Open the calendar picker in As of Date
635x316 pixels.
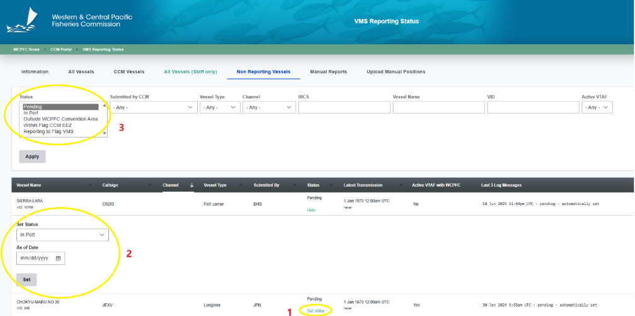[58, 258]
